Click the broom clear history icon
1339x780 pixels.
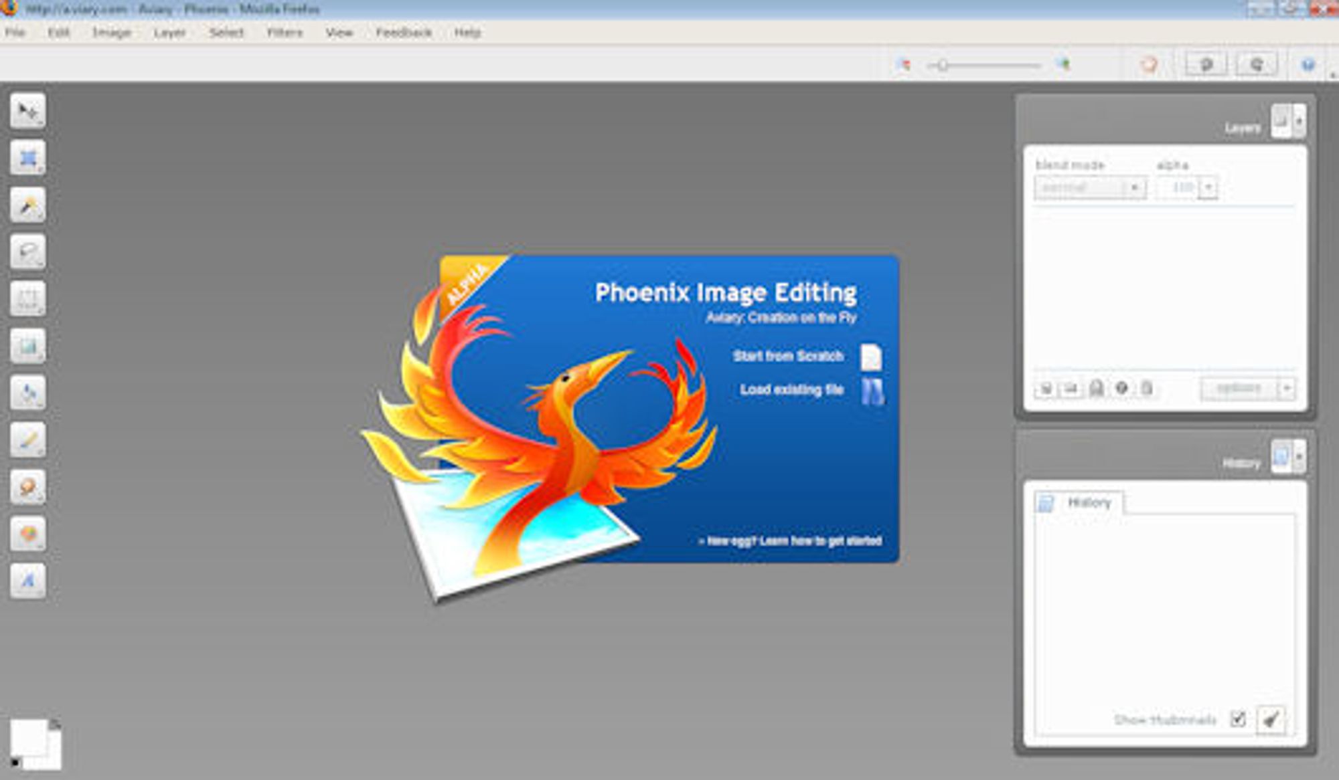click(x=1271, y=720)
